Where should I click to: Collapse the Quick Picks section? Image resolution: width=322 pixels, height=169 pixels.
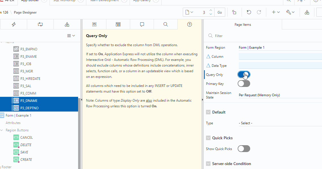click(209, 138)
